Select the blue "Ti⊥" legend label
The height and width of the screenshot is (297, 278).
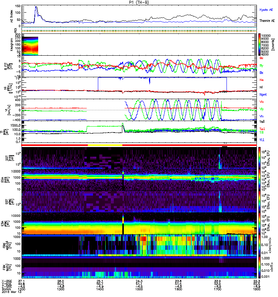[x=262, y=140]
